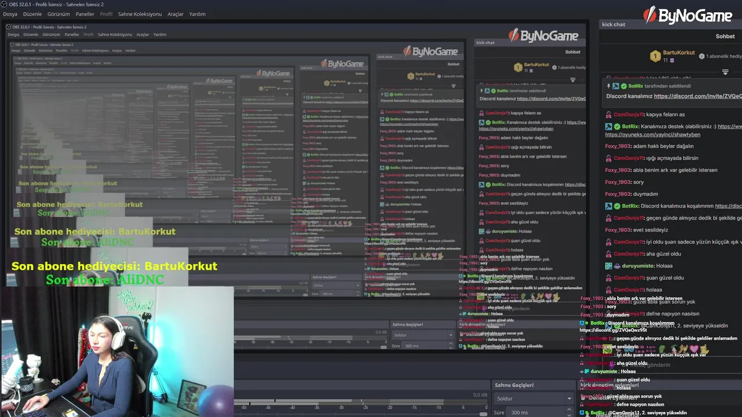Click the gift icon next to the count 11
Image resolution: width=742 pixels, height=417 pixels.
672,60
